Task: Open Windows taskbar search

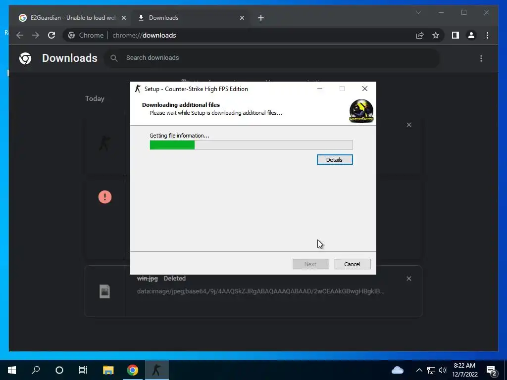Action: coord(36,370)
